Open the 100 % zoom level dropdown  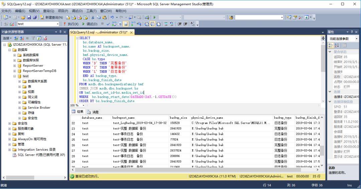point(83,105)
